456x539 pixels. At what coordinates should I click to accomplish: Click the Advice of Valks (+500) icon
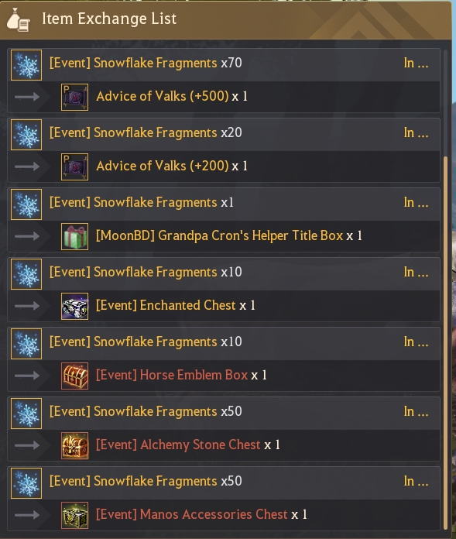[74, 98]
